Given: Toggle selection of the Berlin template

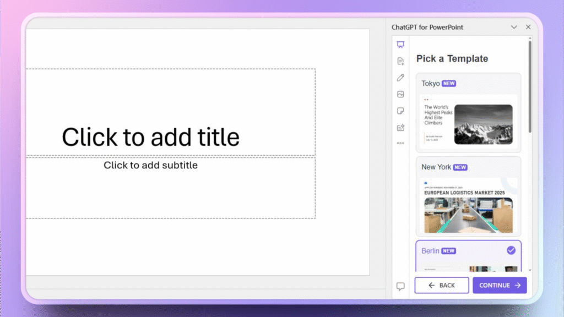Looking at the screenshot, I should click(512, 250).
